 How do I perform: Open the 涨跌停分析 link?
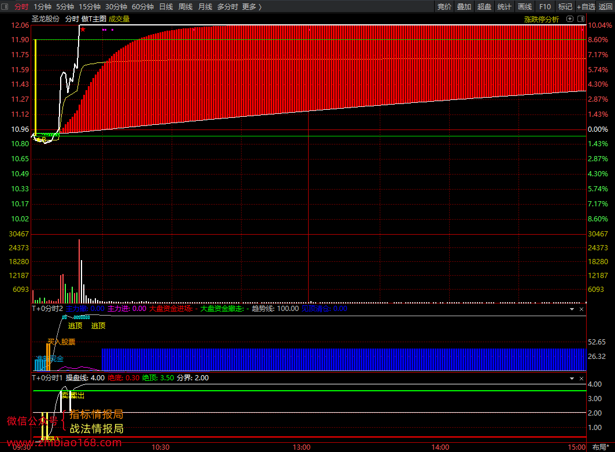(541, 19)
